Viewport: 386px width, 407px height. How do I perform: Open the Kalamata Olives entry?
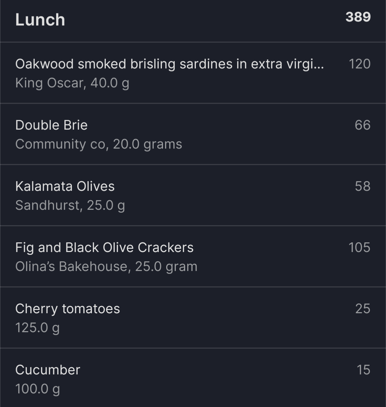pyautogui.click(x=193, y=195)
